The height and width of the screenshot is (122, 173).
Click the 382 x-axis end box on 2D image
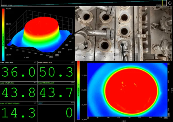pyautogui.click(x=165, y=118)
